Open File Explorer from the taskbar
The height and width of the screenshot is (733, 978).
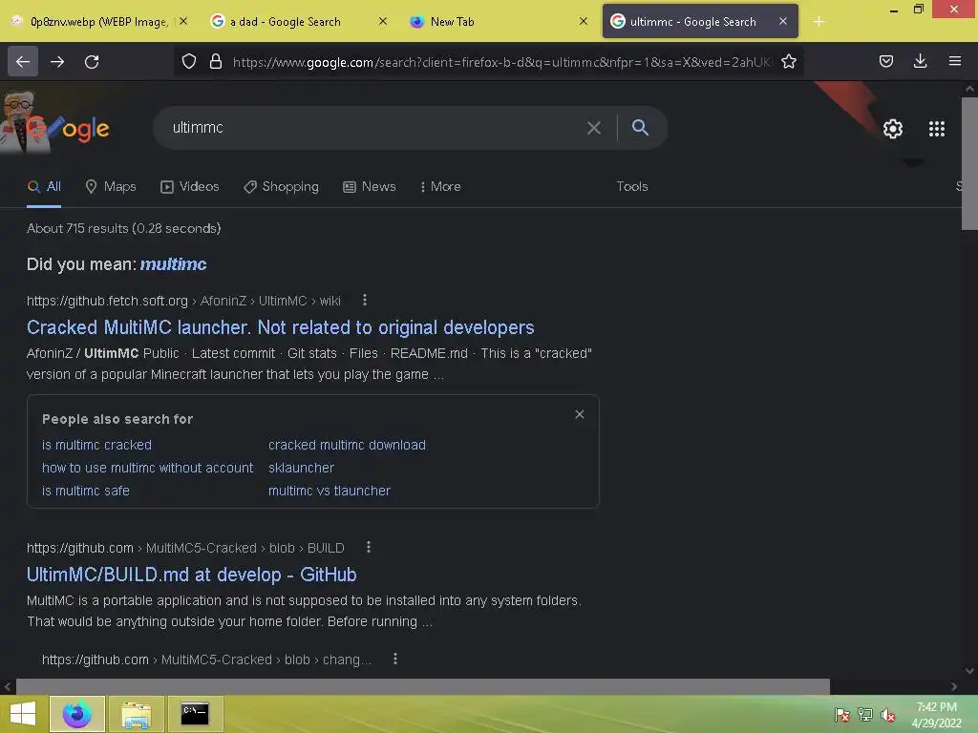[136, 714]
